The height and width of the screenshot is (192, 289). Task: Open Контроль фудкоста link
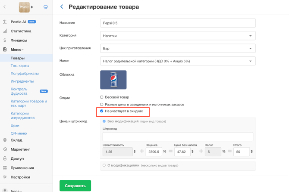pos(19,91)
